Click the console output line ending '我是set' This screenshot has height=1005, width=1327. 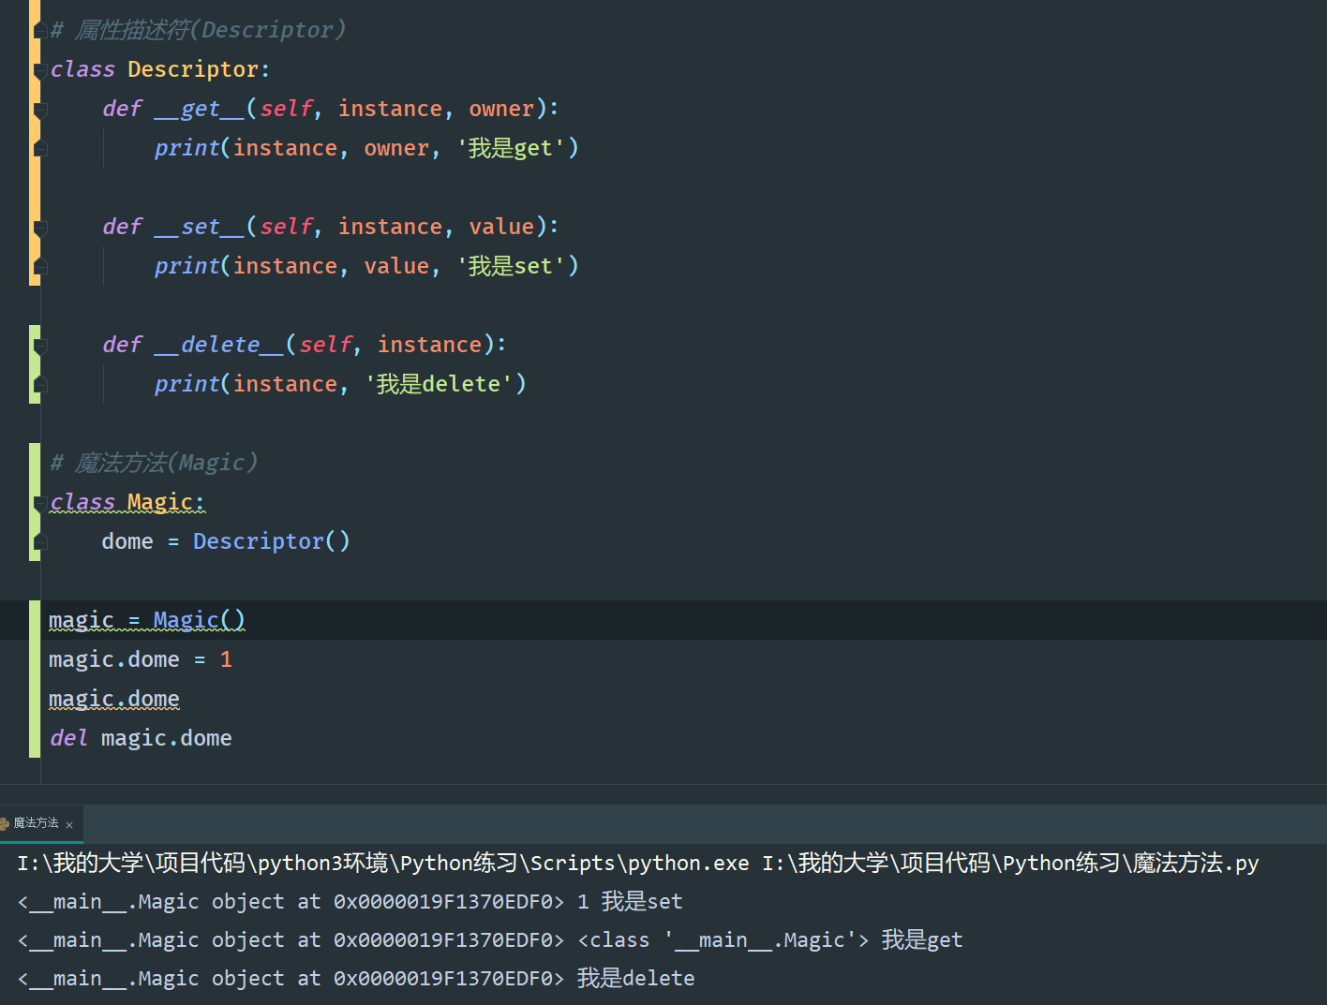(350, 901)
